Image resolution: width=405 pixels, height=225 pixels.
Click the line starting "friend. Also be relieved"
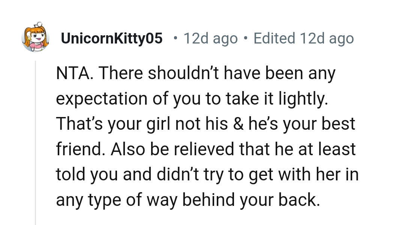(x=205, y=149)
